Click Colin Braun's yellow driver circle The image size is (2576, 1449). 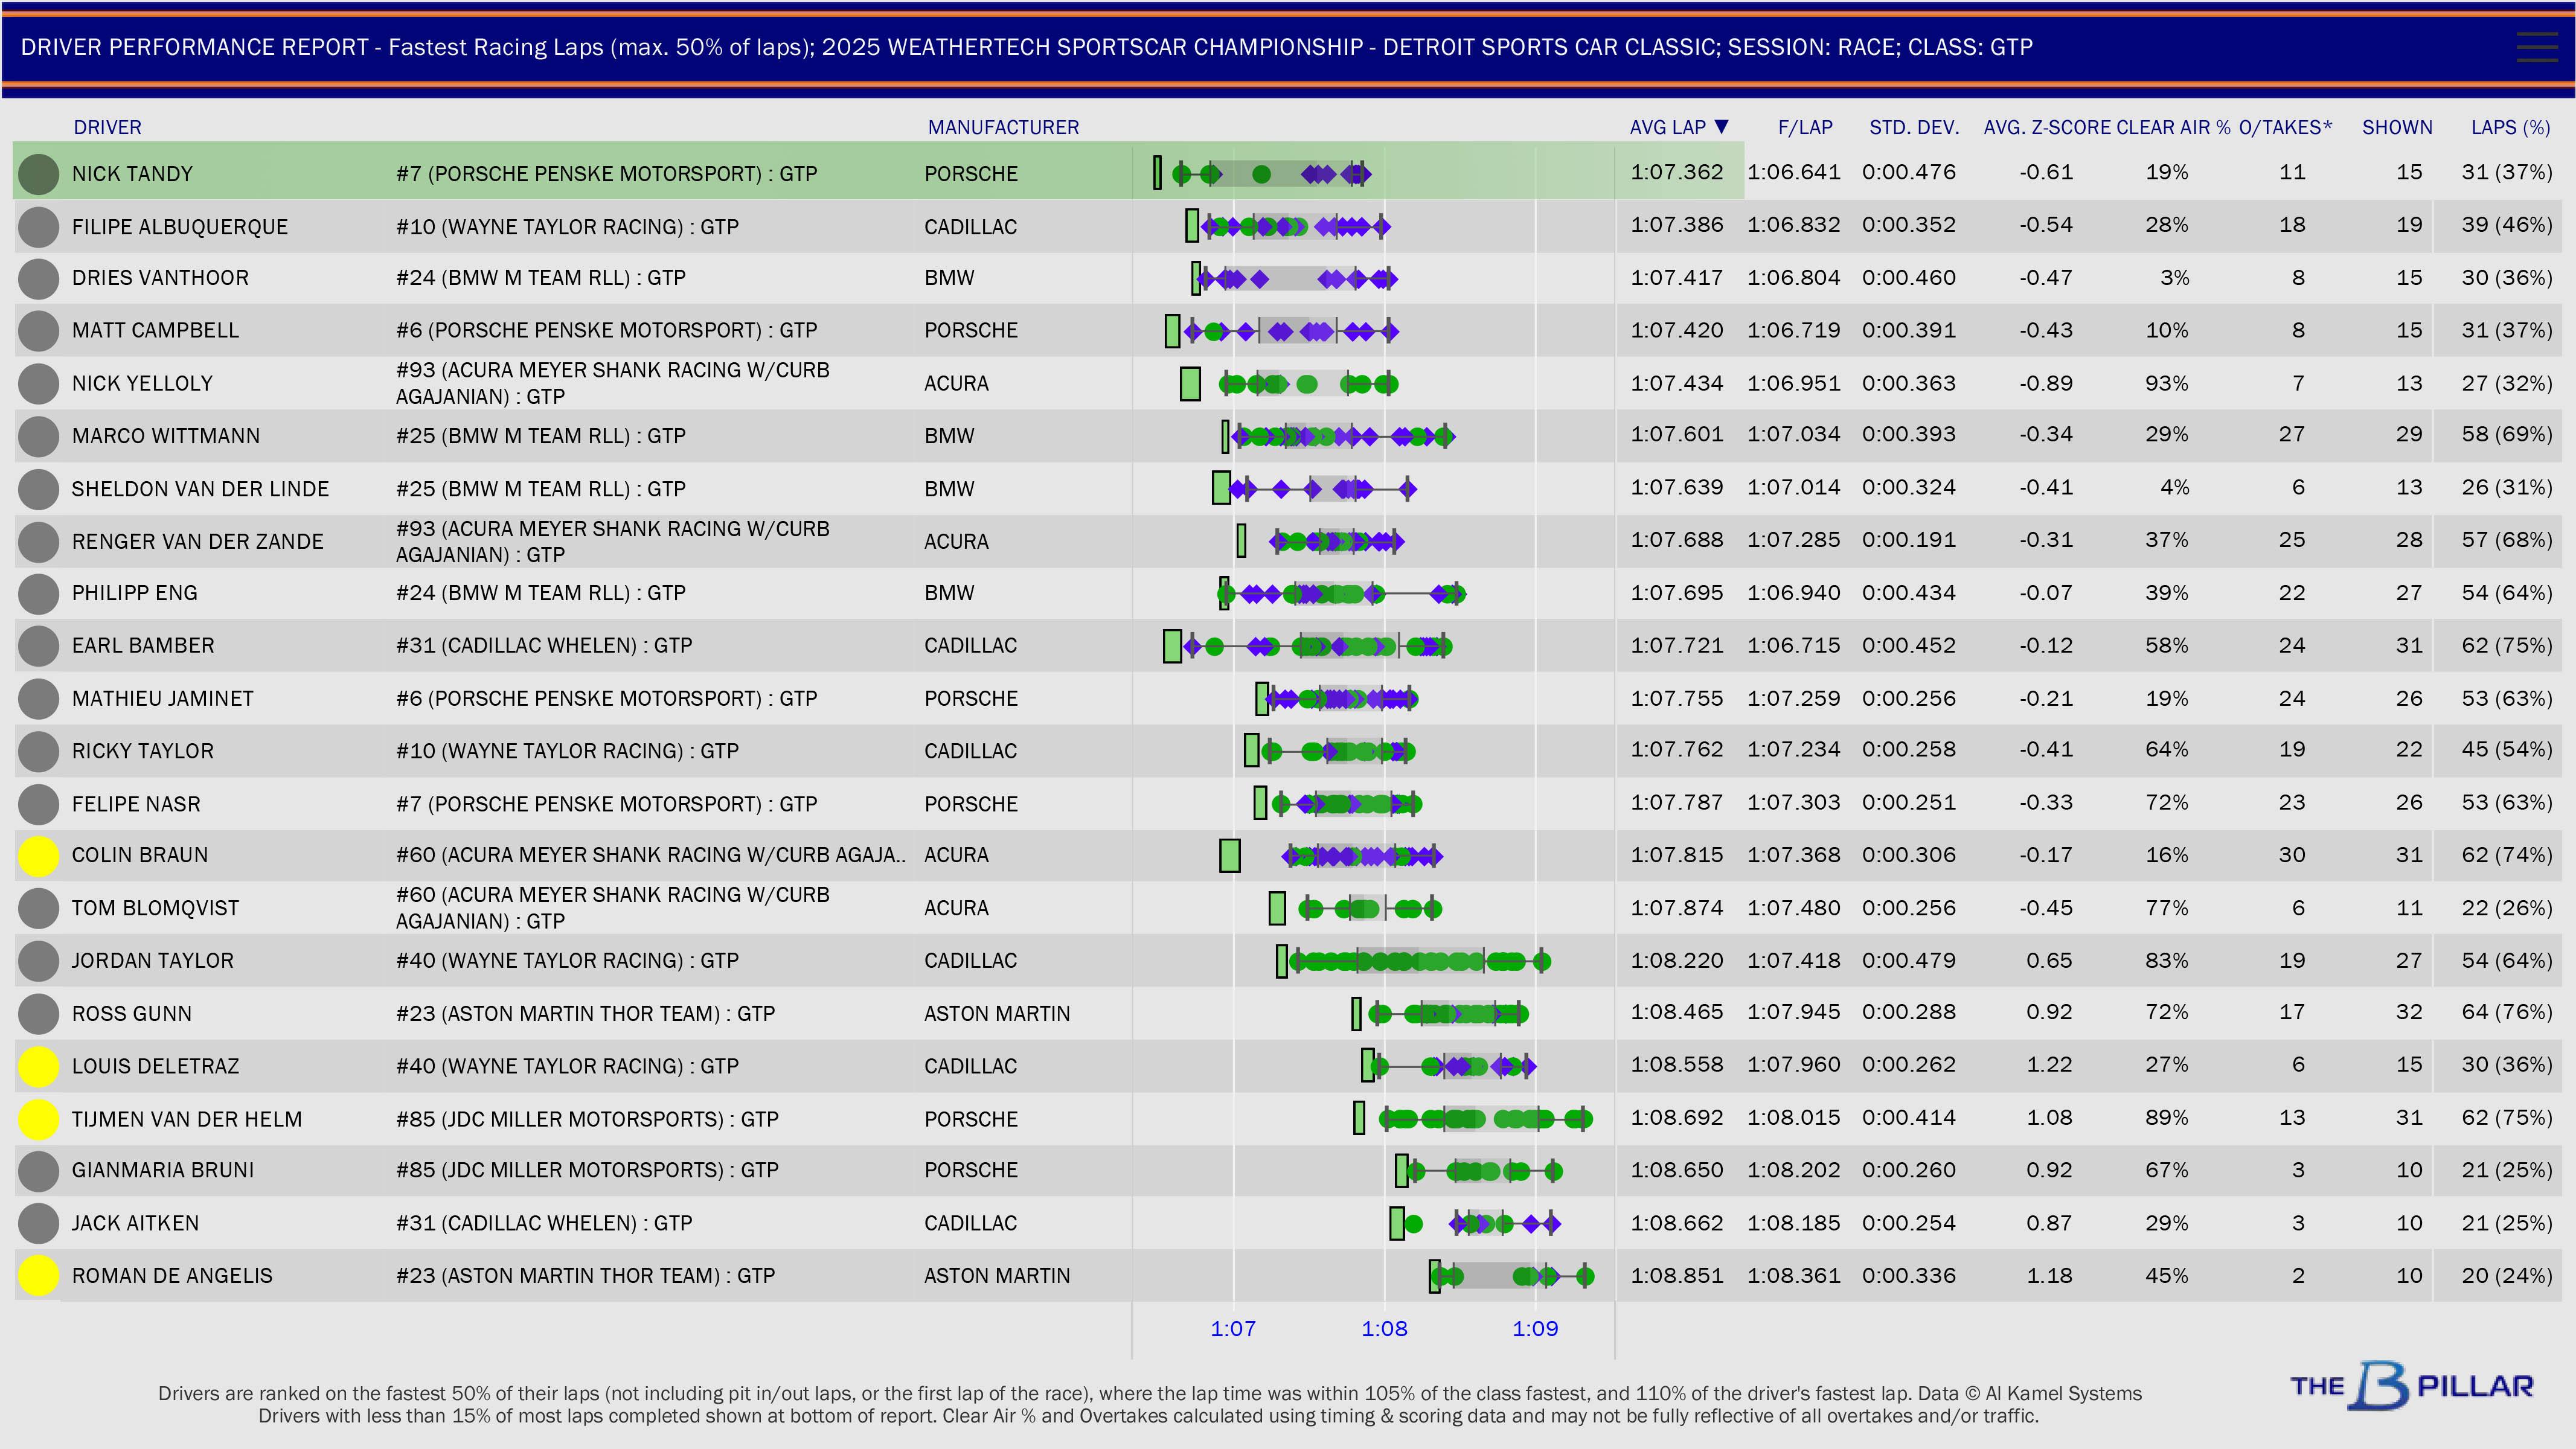coord(39,856)
